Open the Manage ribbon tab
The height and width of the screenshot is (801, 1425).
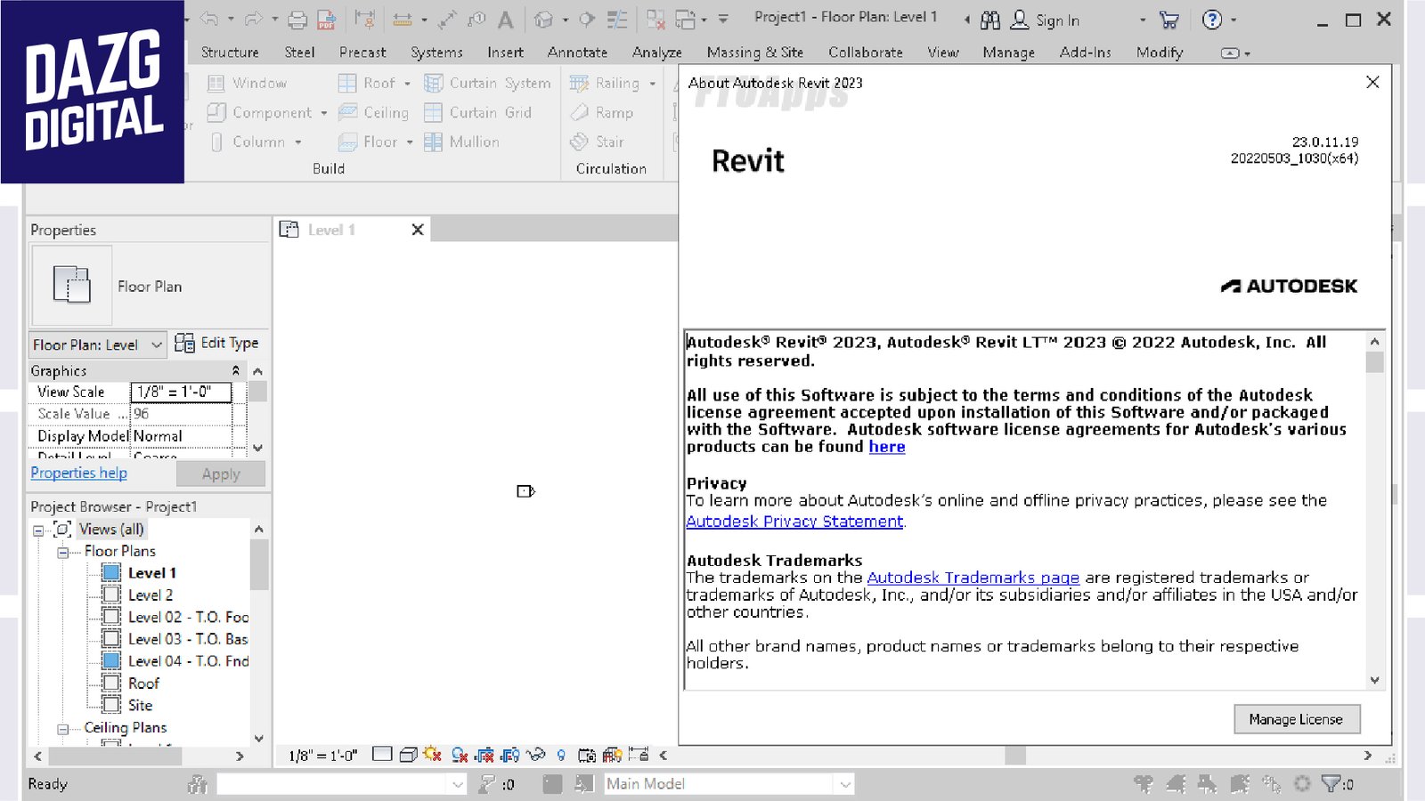[x=1009, y=53]
